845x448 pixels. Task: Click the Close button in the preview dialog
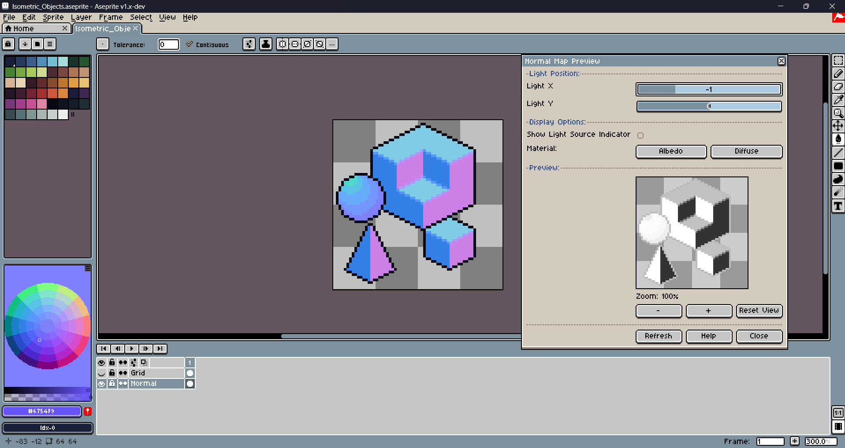[x=759, y=336]
